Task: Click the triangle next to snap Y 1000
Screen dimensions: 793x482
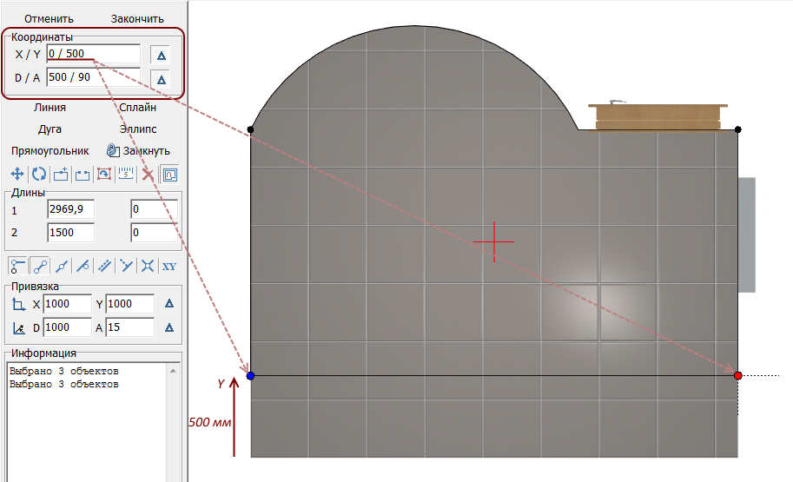Action: (169, 304)
